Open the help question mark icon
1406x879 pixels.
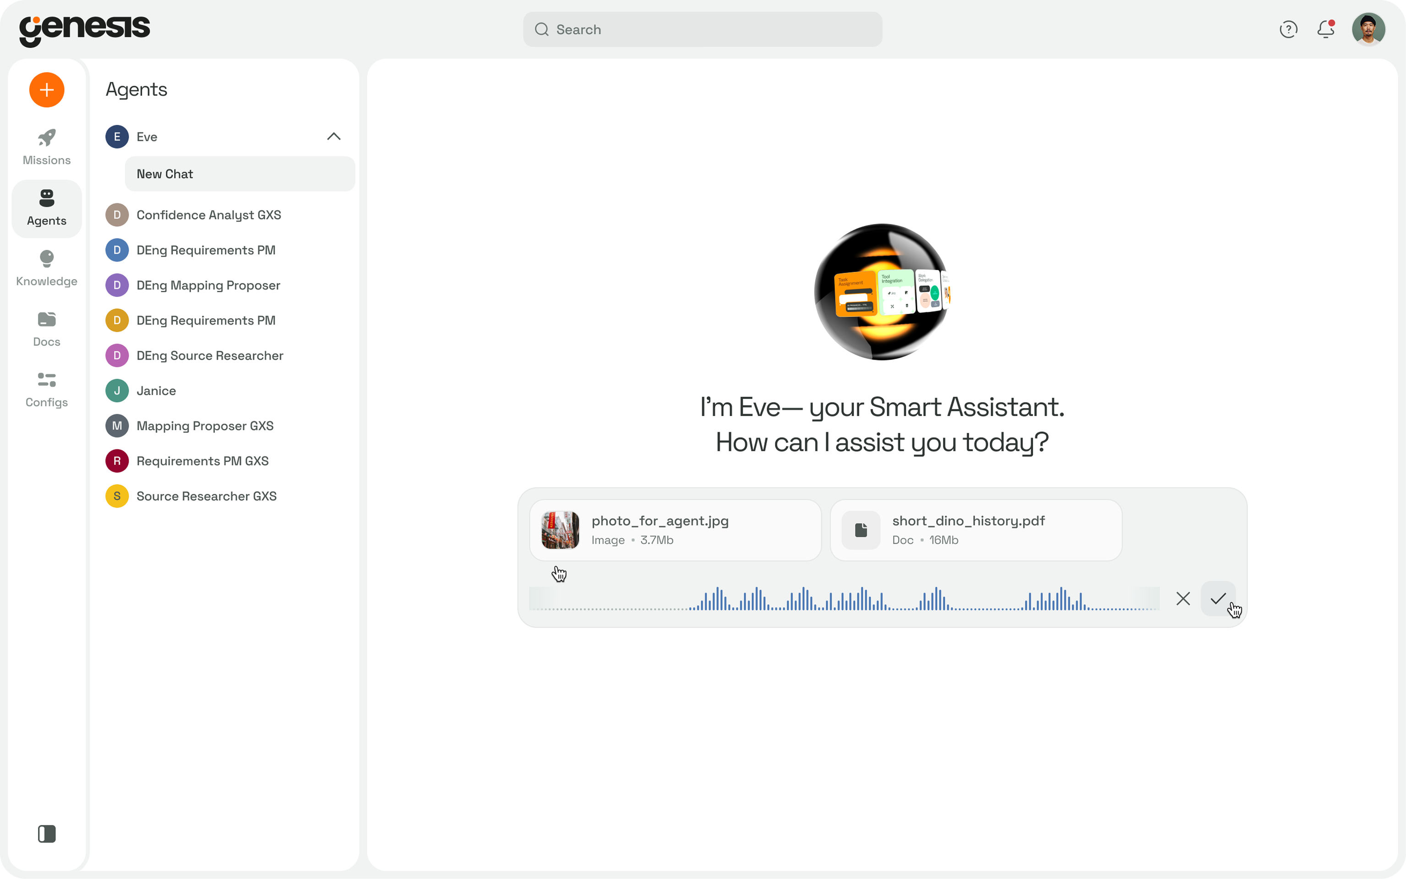[1288, 29]
